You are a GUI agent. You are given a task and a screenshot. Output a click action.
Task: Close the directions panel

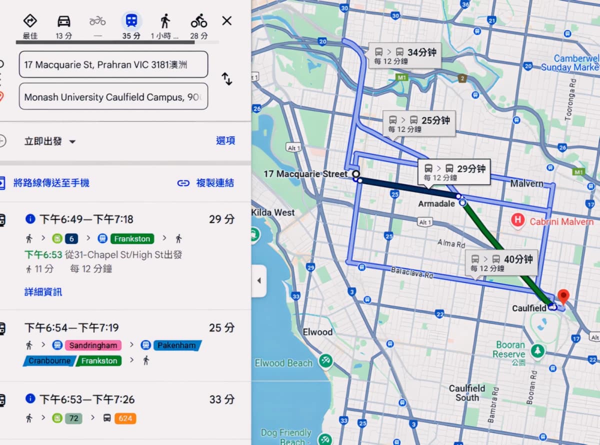[x=227, y=21]
